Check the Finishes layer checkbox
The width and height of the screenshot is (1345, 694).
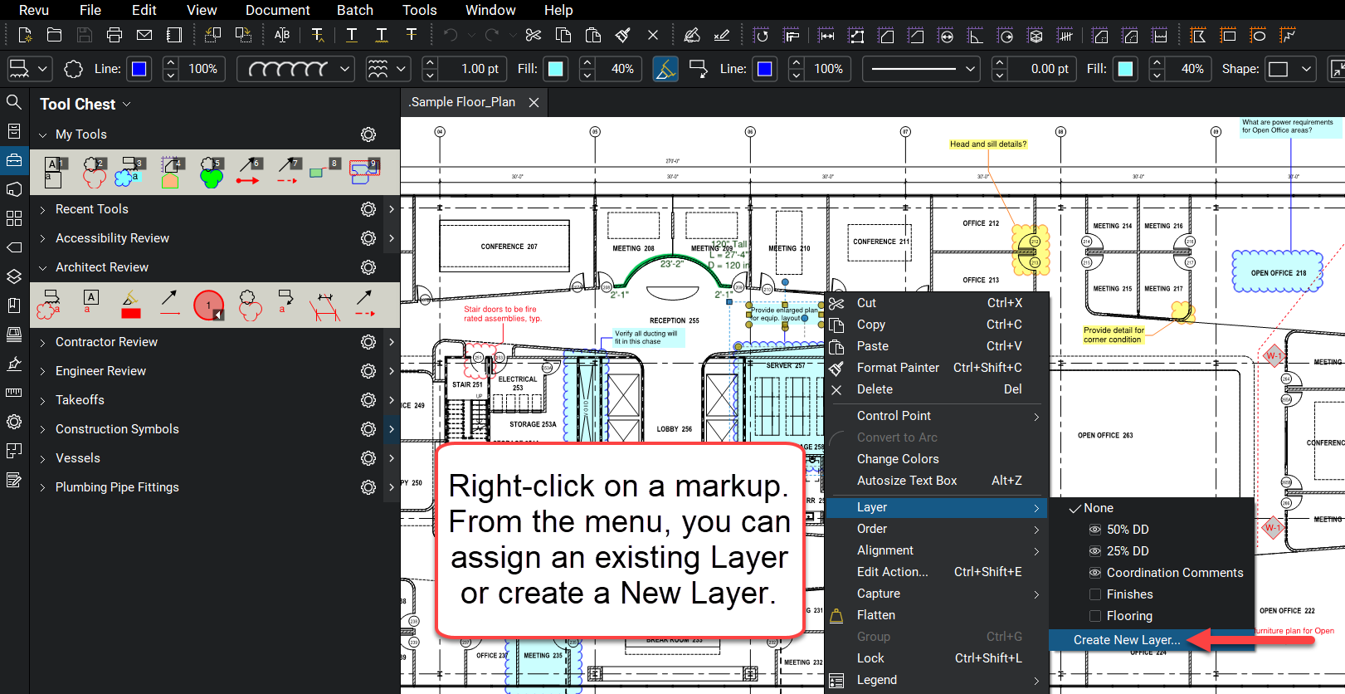[1095, 594]
